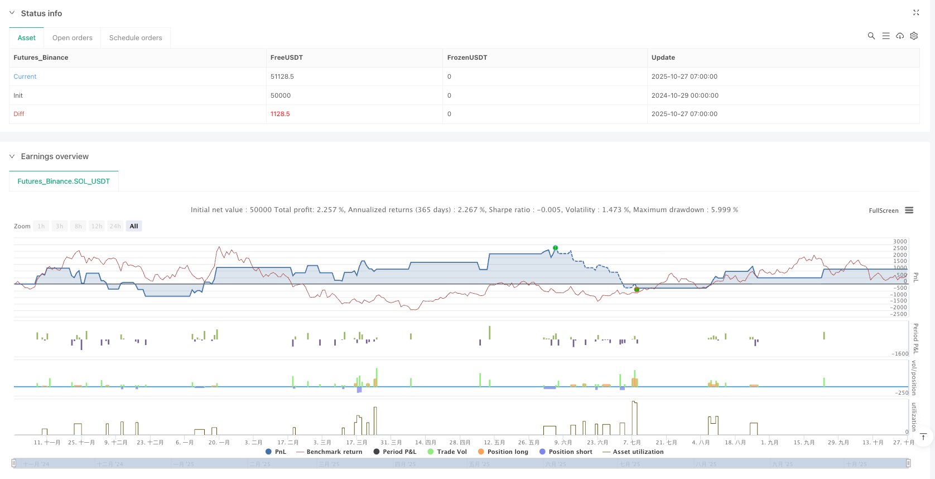Collapse the Earnings overview section

12,156
